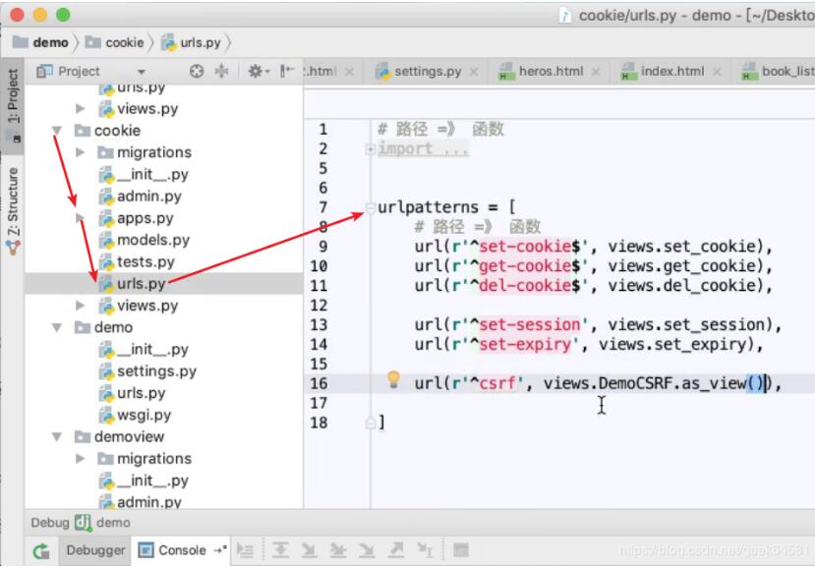Click the Step Over debugger icon
Viewport: 815px width, 567px height.
[281, 551]
